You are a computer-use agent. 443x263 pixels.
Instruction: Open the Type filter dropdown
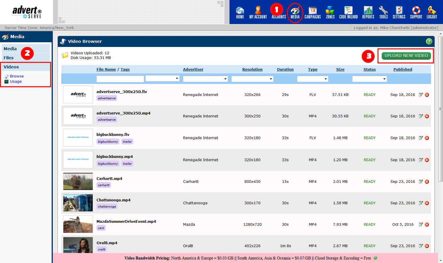pos(312,79)
